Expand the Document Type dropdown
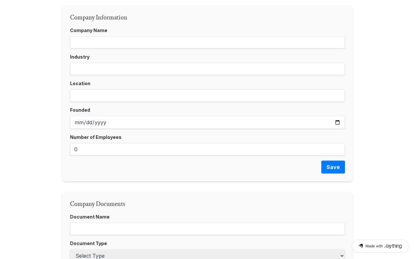This screenshot has width=415, height=259. [x=207, y=255]
